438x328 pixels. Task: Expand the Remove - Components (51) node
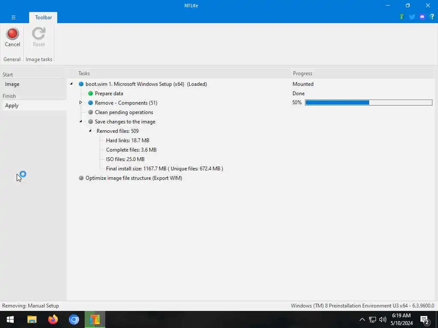click(x=81, y=102)
